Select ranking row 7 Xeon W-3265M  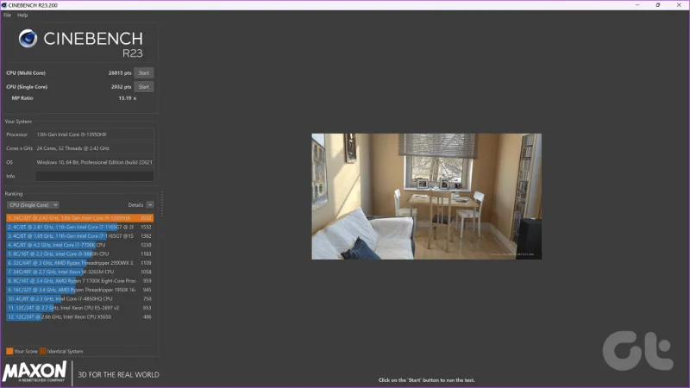[x=79, y=272]
